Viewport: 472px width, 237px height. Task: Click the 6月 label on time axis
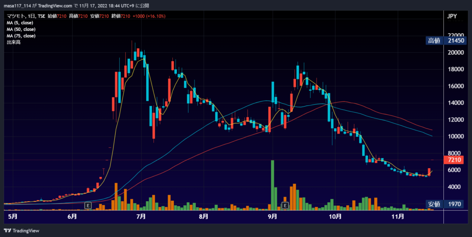point(72,217)
